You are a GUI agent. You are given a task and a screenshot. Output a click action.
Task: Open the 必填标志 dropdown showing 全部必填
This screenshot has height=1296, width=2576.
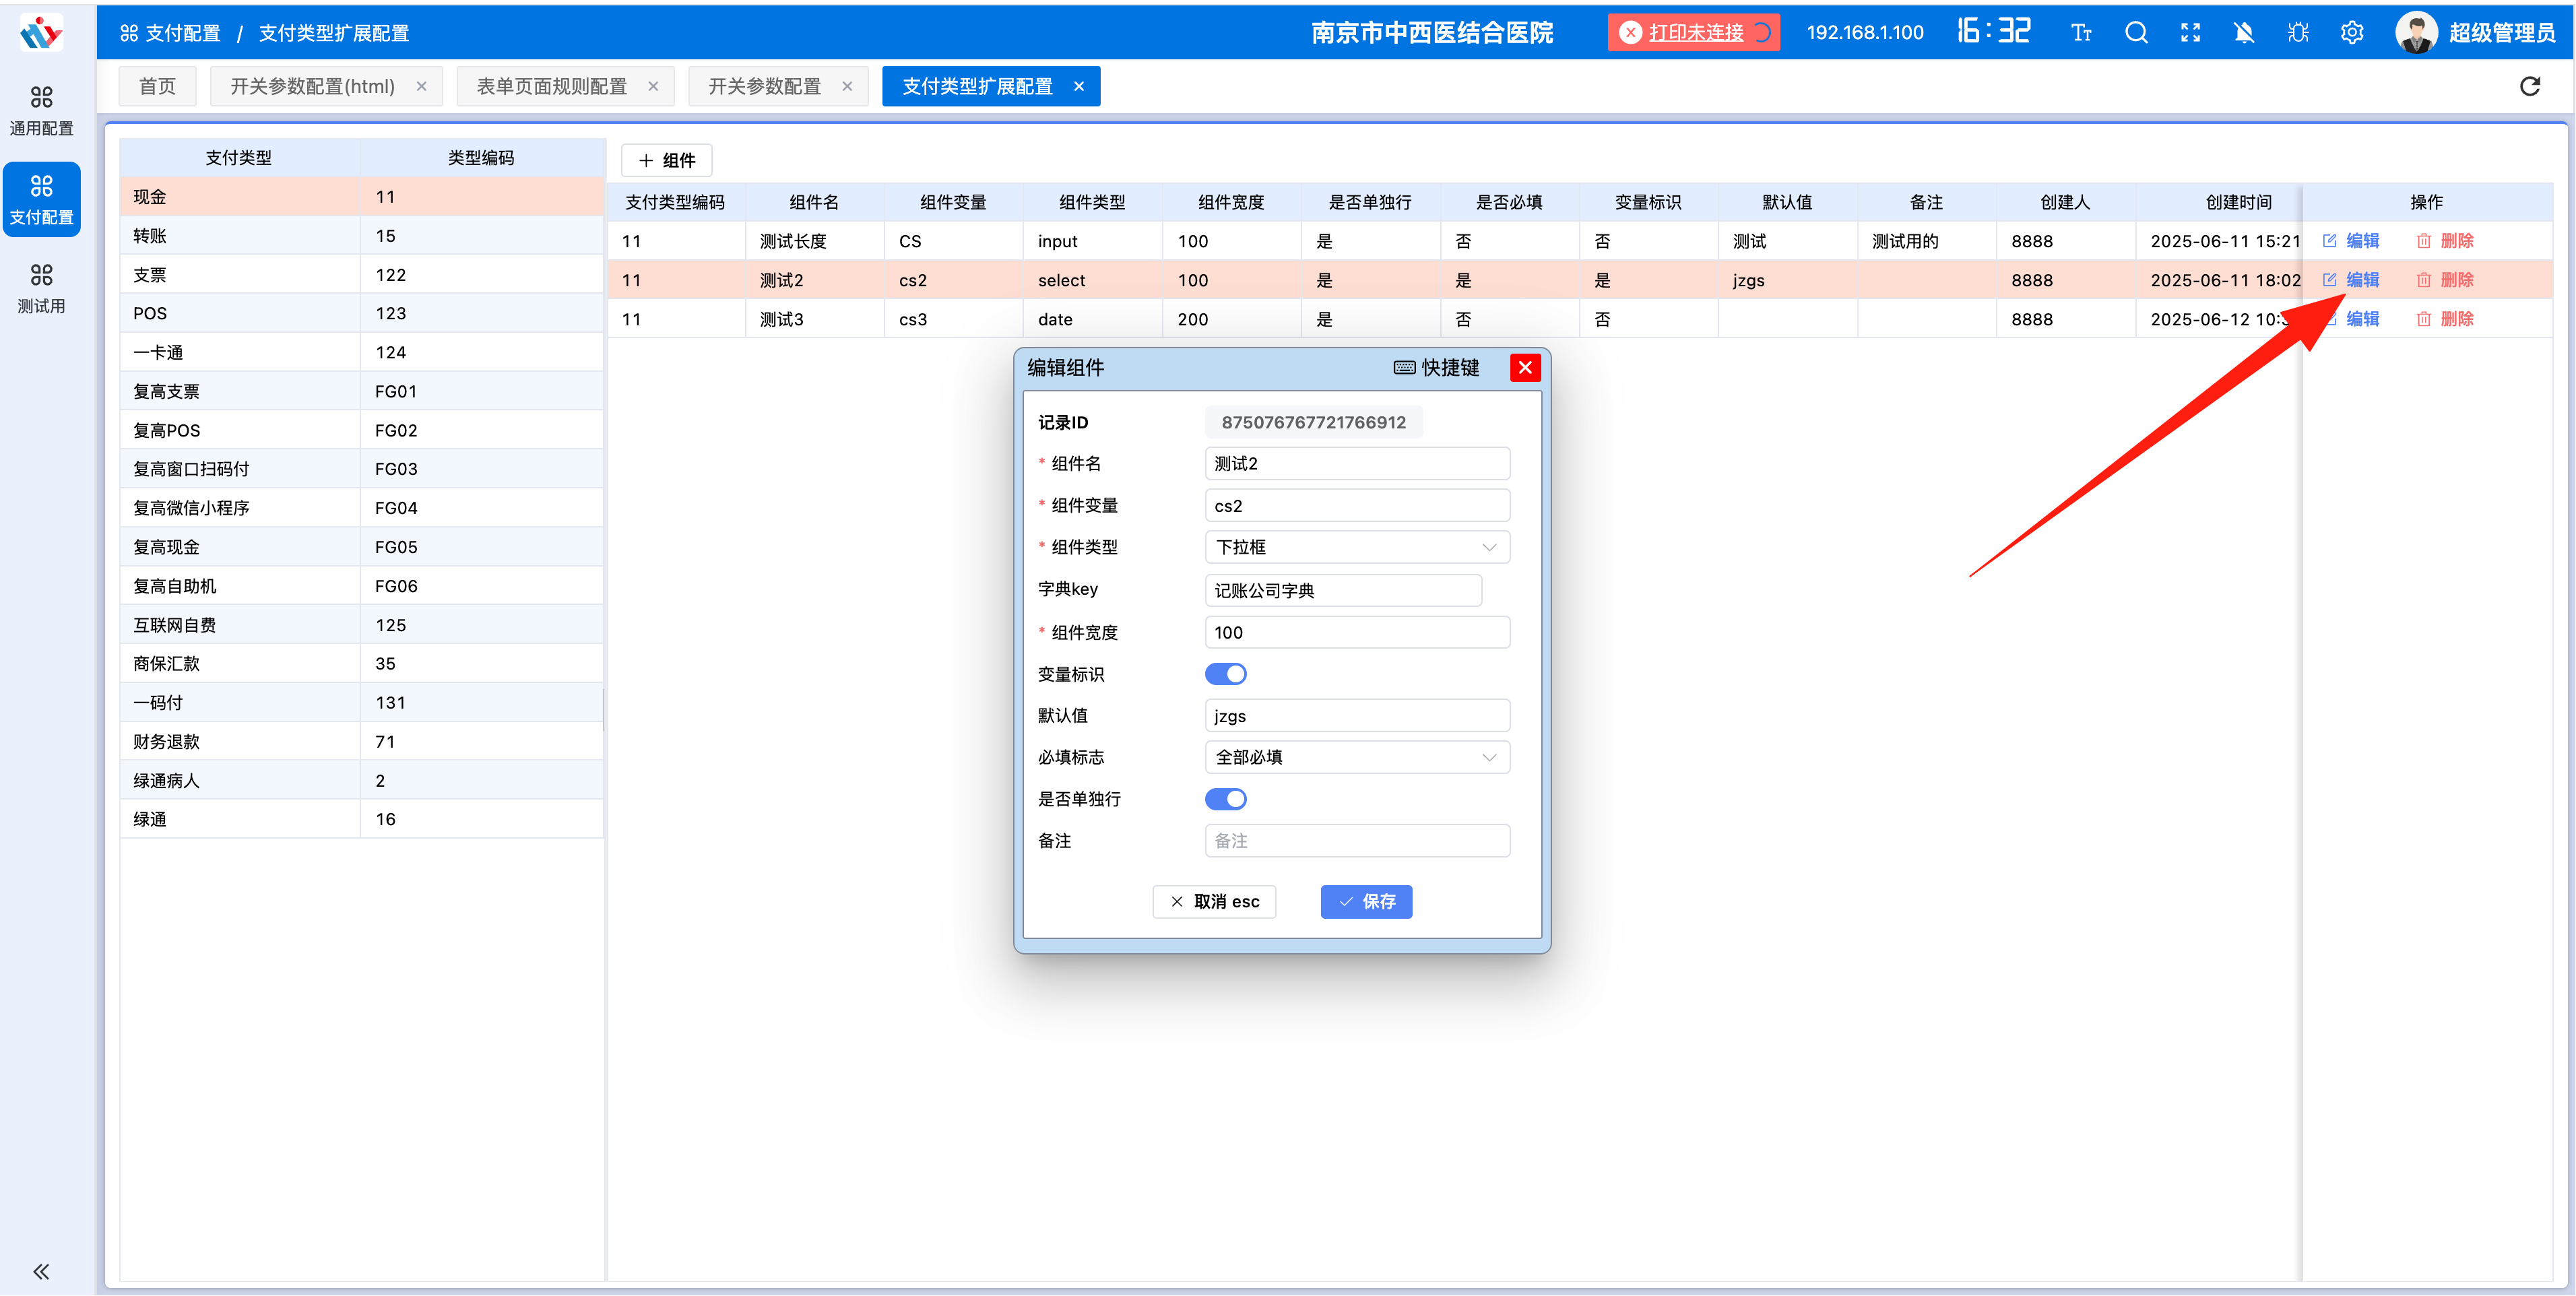1356,757
